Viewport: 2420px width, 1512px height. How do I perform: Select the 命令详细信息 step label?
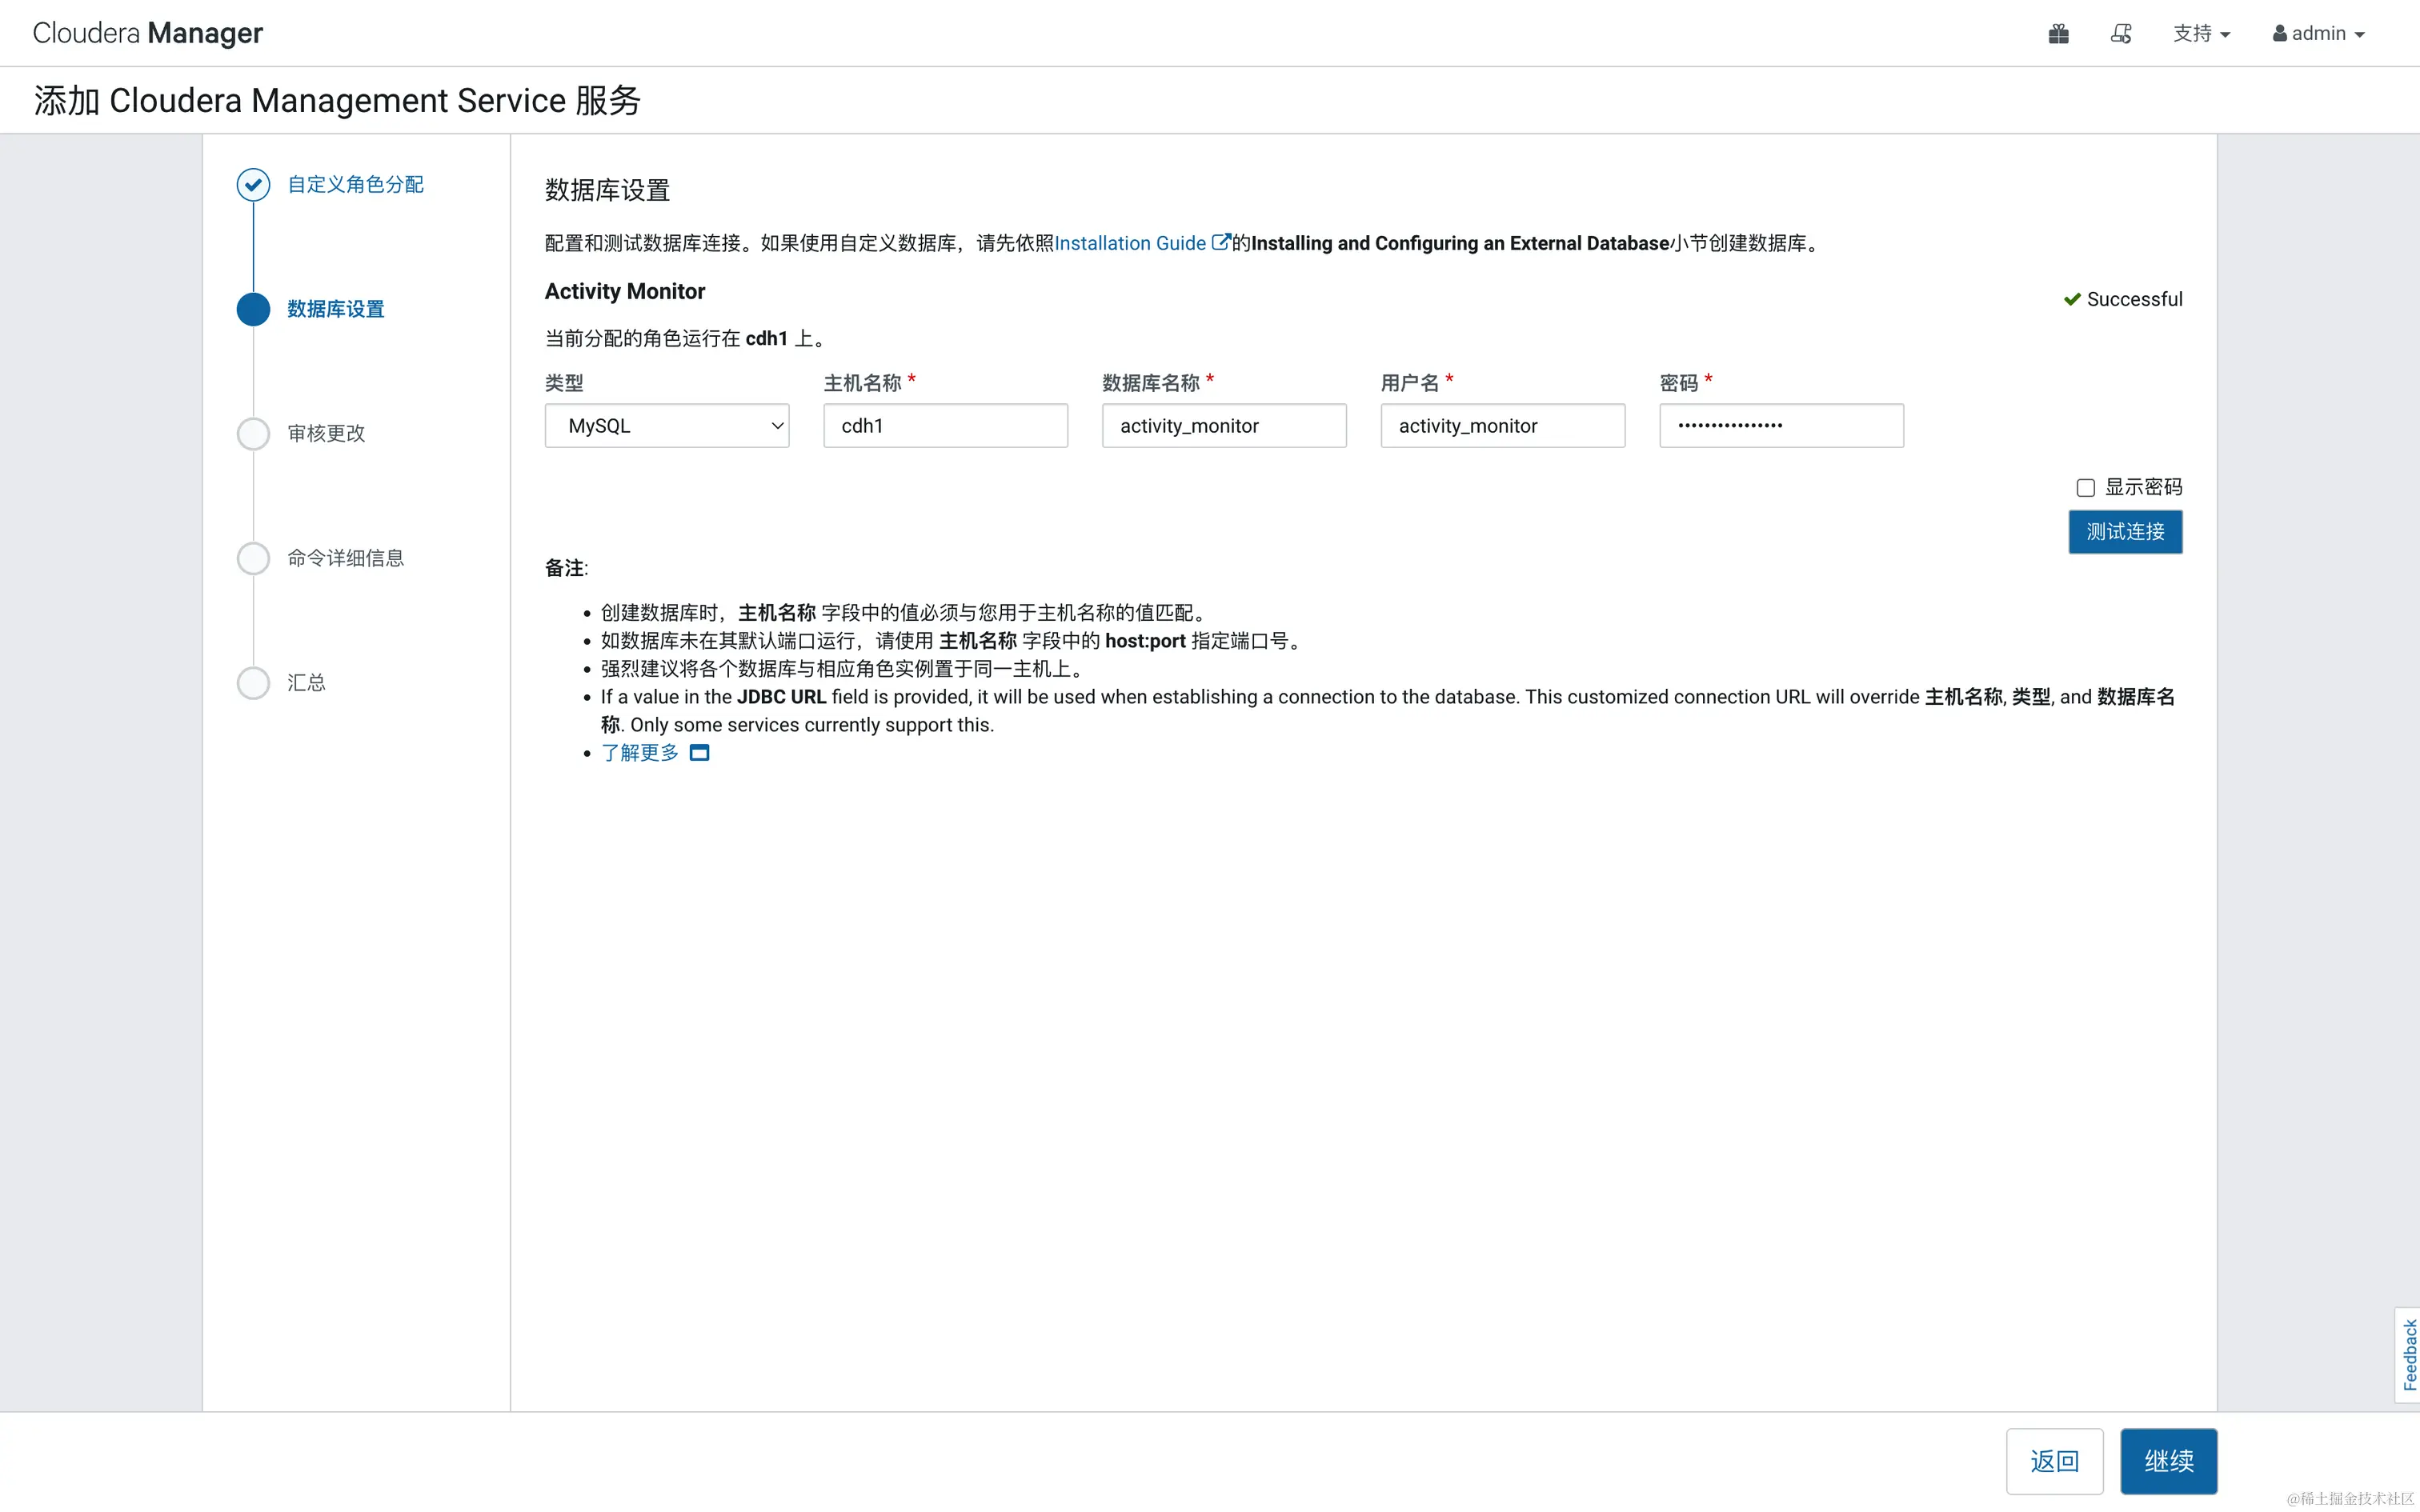(x=346, y=558)
